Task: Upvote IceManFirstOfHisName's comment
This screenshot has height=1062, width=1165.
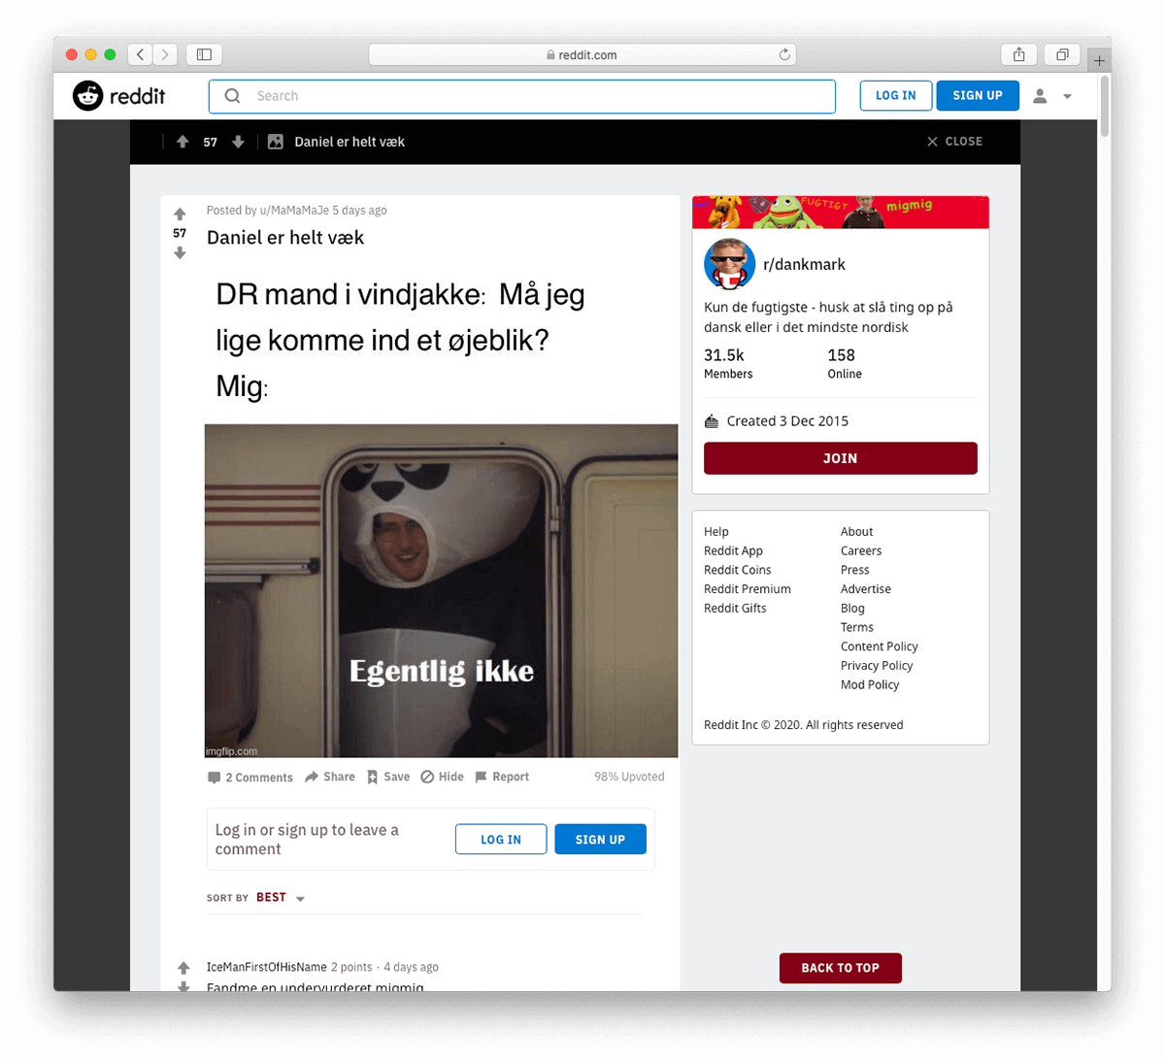Action: click(183, 968)
